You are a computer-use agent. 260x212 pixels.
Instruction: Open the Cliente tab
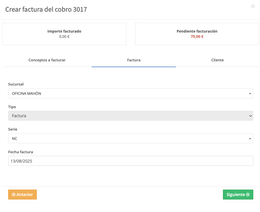217,60
